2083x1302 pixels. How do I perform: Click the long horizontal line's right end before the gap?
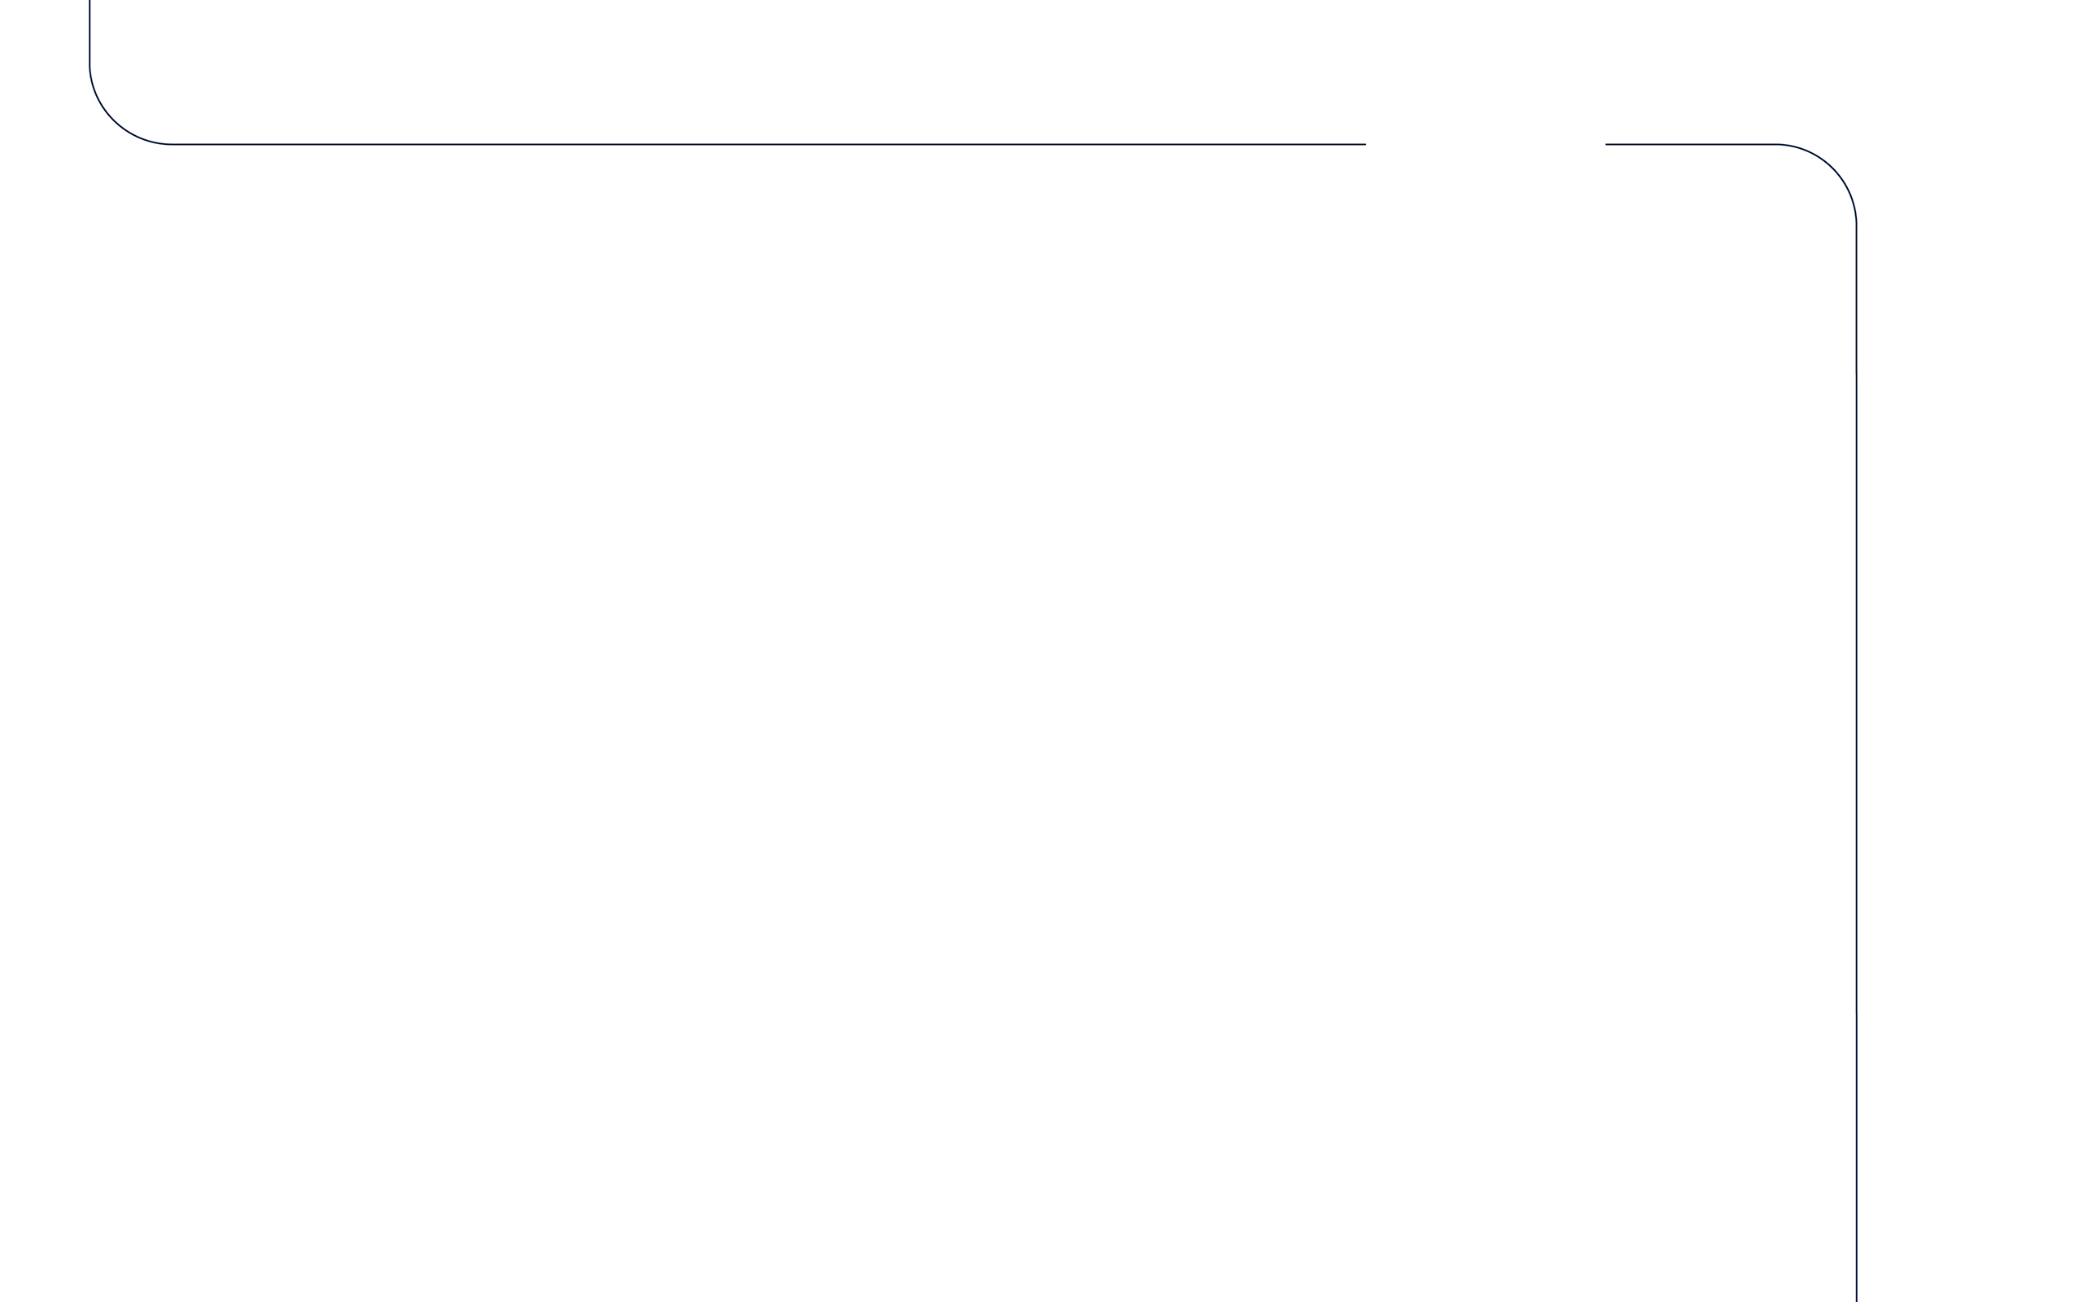pos(1363,145)
